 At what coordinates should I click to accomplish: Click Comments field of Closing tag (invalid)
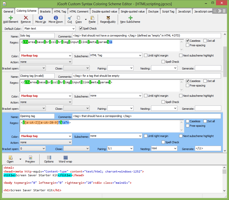pos(147,76)
